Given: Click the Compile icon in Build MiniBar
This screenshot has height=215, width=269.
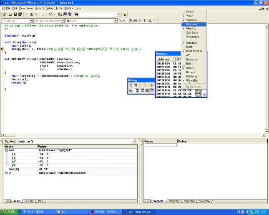Looking at the screenshot, I should [x=131, y=20].
